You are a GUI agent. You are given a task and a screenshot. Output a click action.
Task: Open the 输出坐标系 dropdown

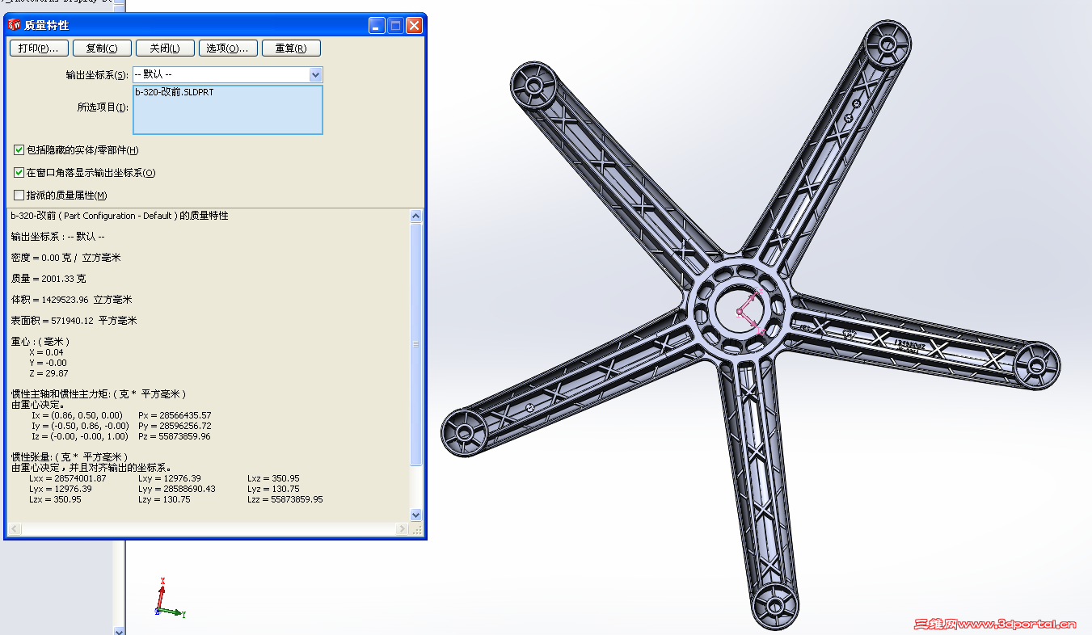(315, 75)
